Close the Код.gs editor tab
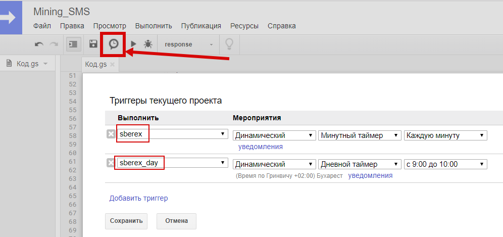 point(112,64)
